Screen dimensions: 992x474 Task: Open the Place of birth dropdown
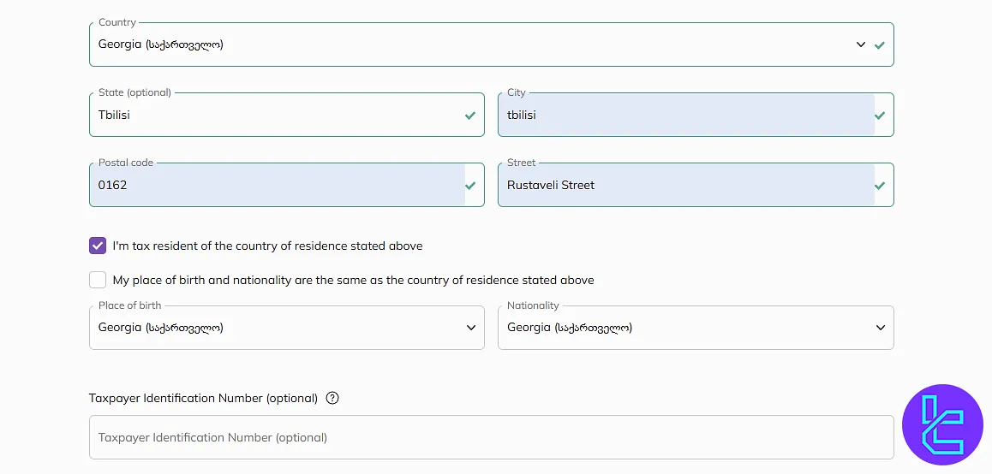pos(287,328)
